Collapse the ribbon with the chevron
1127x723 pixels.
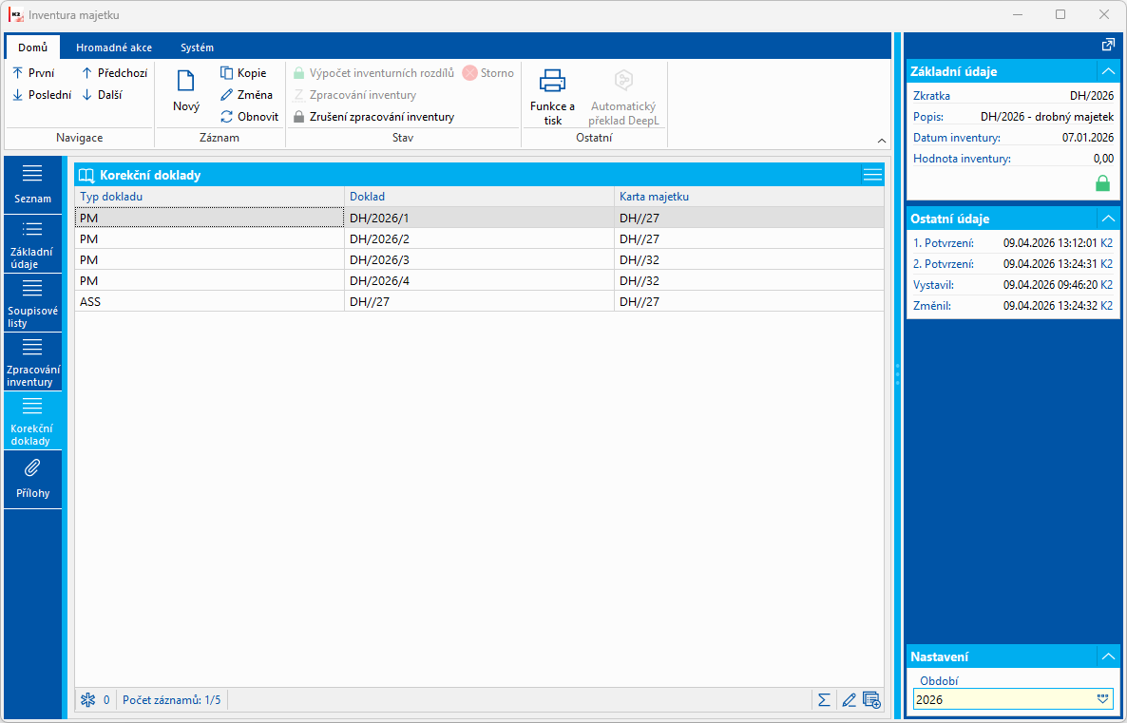coord(882,141)
